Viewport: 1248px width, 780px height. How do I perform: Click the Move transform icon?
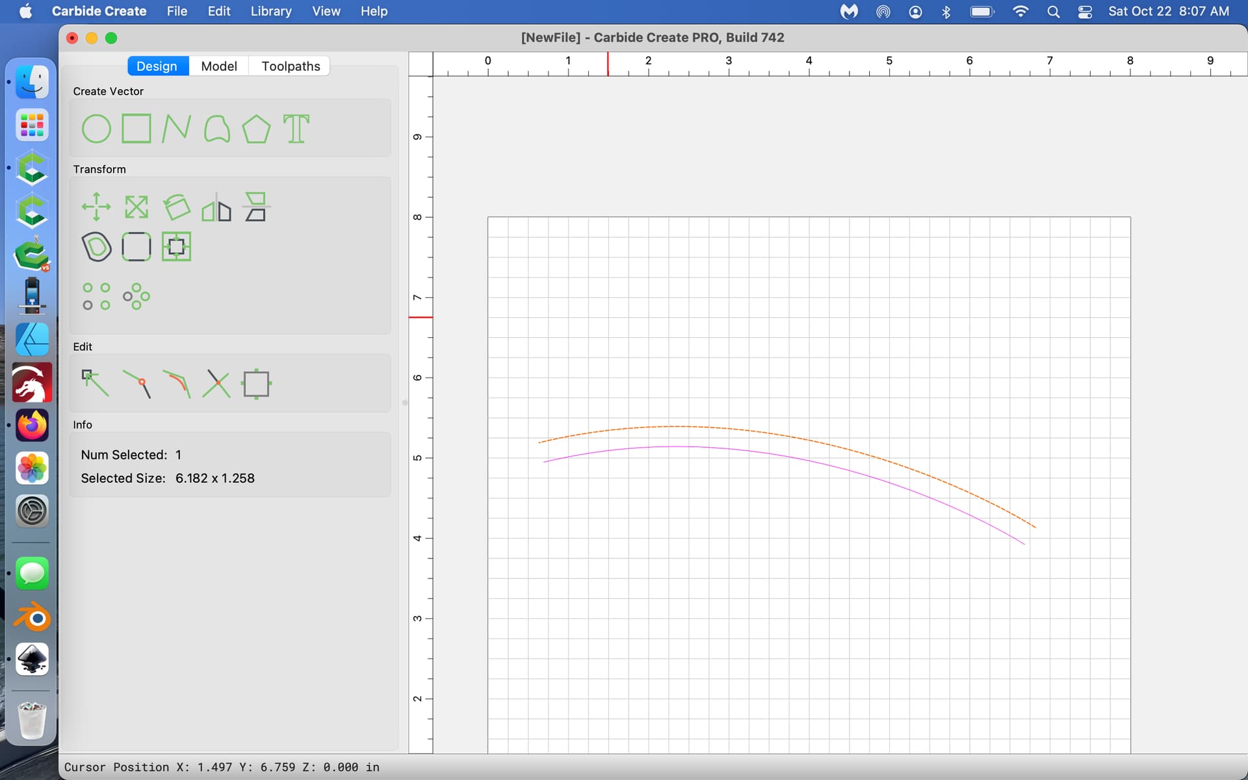96,207
